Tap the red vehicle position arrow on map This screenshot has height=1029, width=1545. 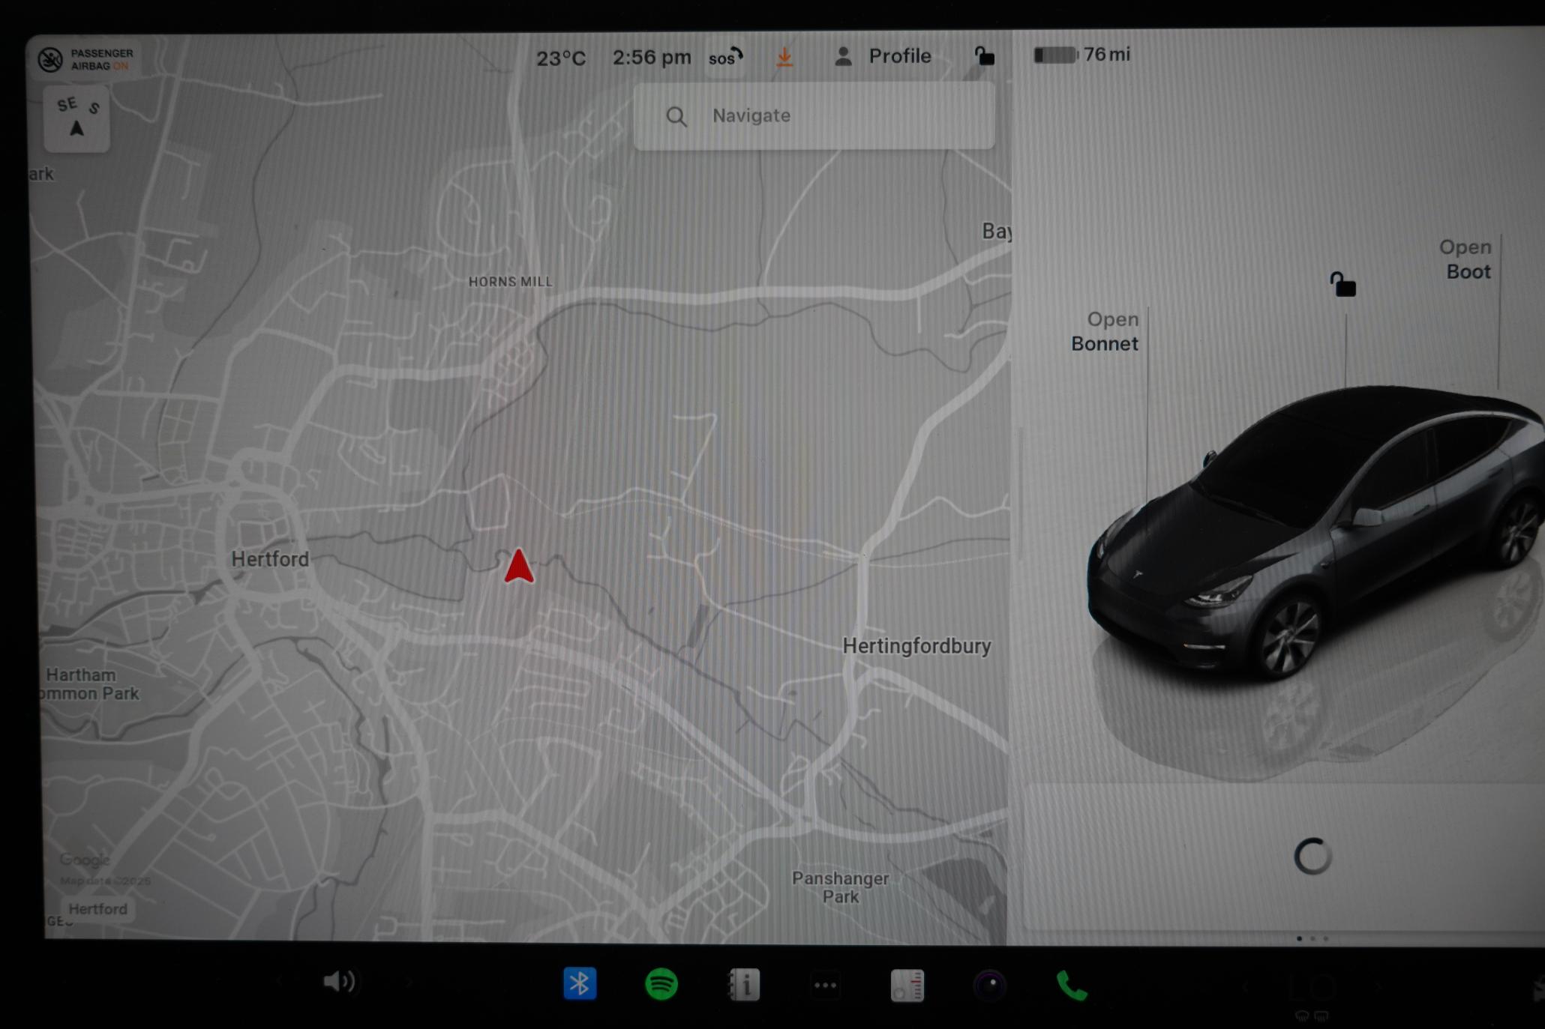[x=518, y=566]
